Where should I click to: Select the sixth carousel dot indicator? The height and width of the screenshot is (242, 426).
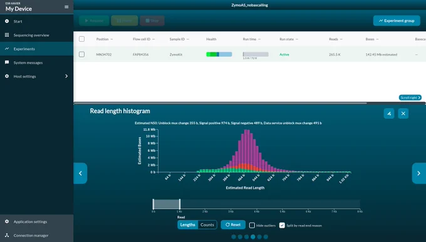(x=266, y=237)
